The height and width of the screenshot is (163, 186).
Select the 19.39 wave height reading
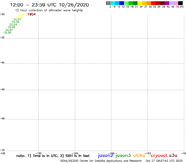pyautogui.click(x=15, y=22)
